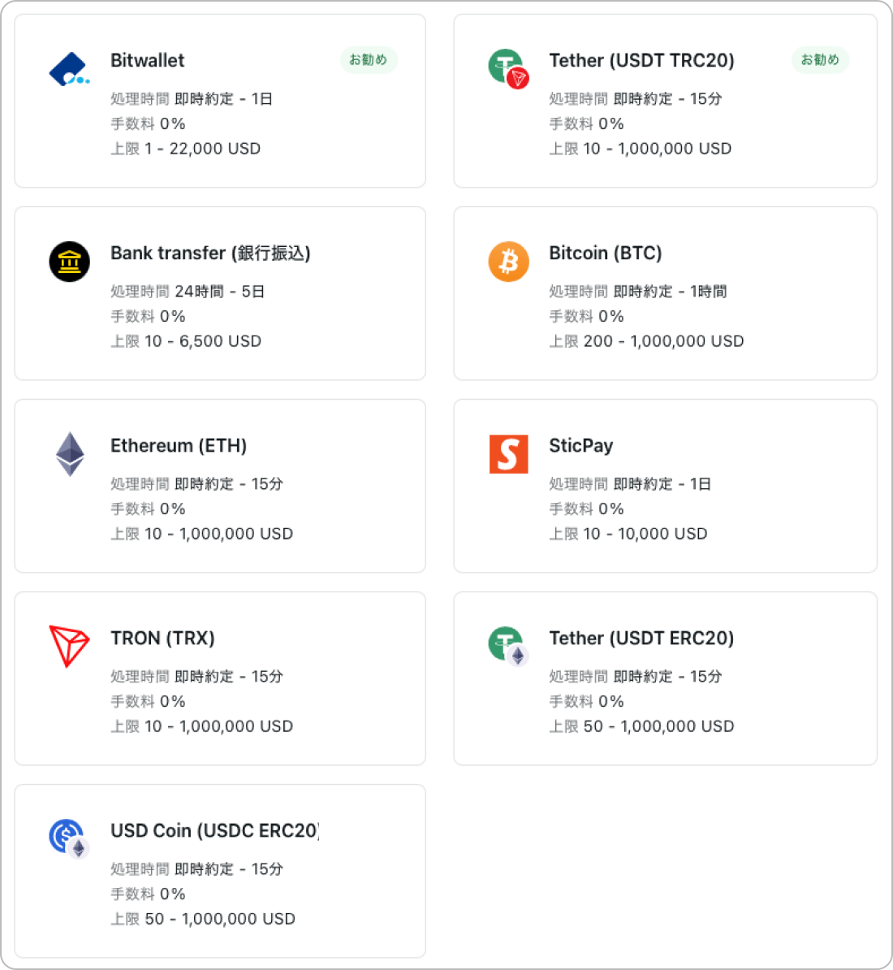Click the orange Bitcoin icon
The image size is (893, 970).
click(509, 262)
